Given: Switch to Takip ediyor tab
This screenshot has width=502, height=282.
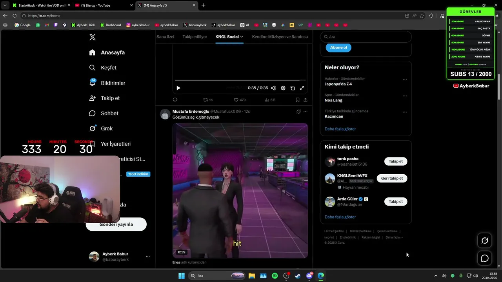Looking at the screenshot, I should 195,37.
